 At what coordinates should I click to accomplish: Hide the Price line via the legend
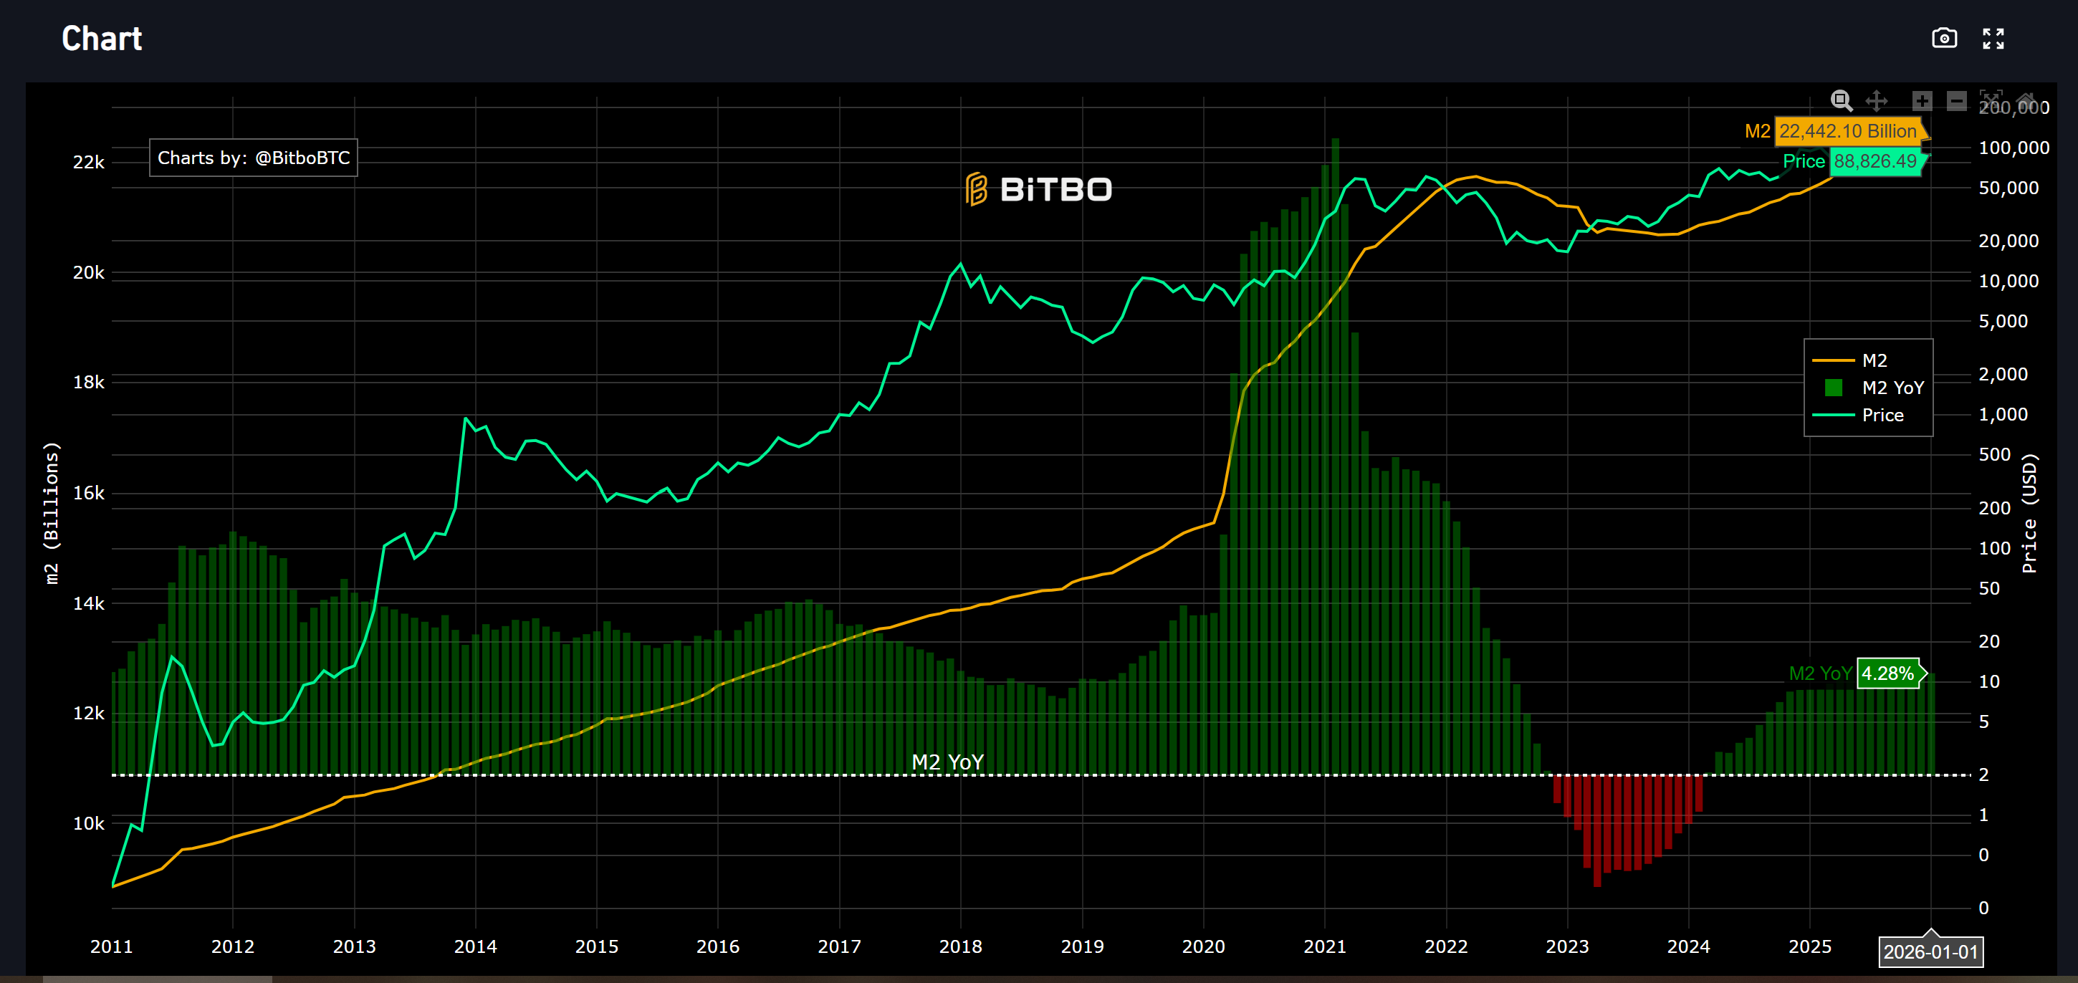(1884, 415)
